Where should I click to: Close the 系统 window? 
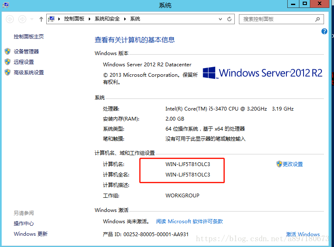click(320, 4)
